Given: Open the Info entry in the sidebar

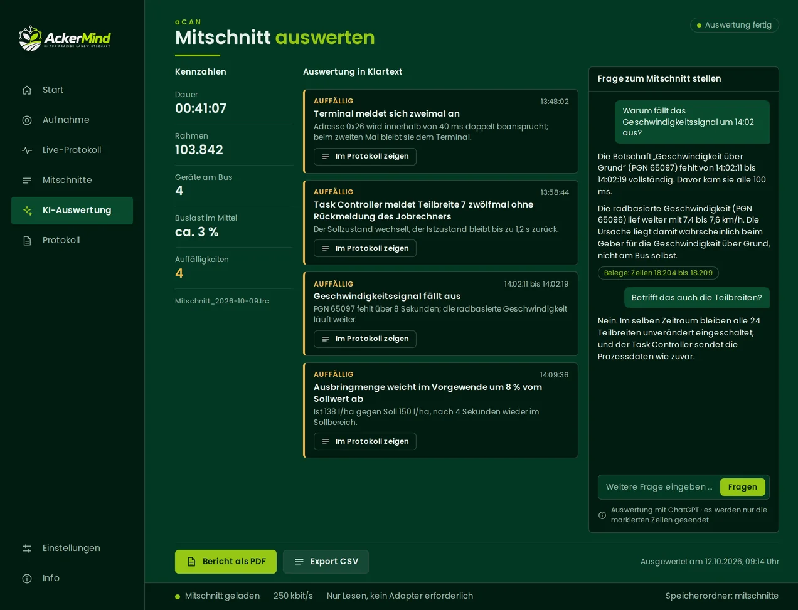Looking at the screenshot, I should [72, 578].
